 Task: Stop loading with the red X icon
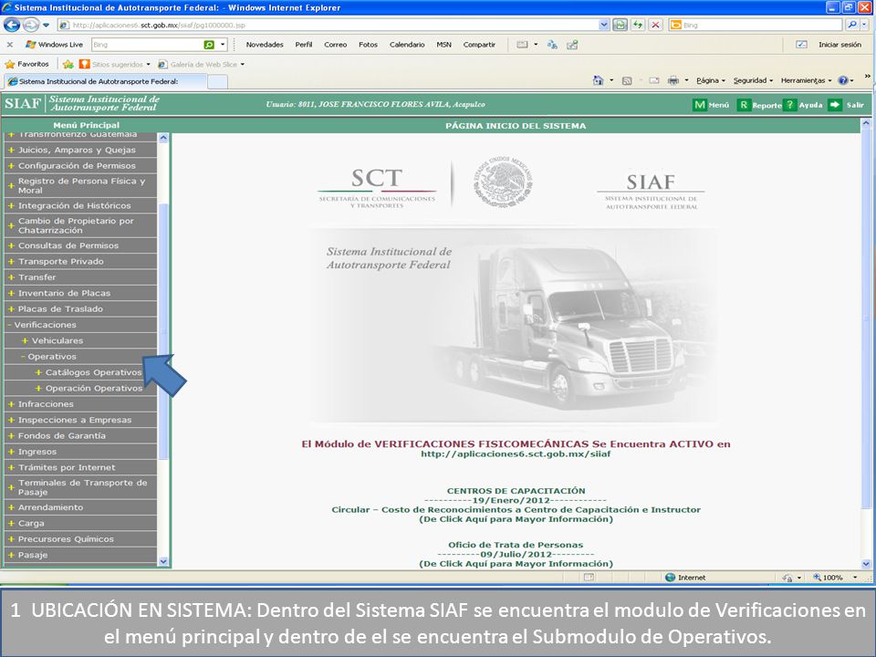(x=656, y=26)
